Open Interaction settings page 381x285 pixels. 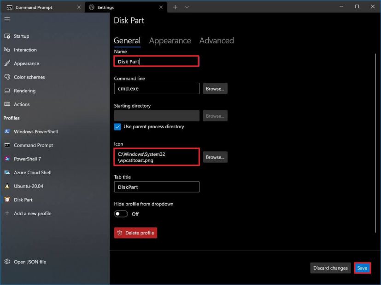point(25,50)
